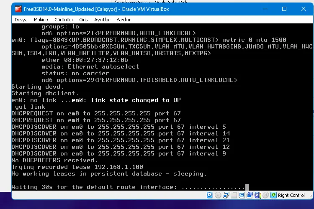The width and height of the screenshot is (314, 209).
Task: Click 'Trying recorded lease 192.168.1.100' line
Action: 77,167
